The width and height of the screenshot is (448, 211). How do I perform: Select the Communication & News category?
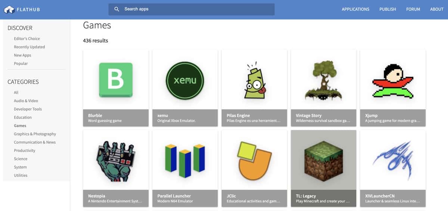click(35, 142)
